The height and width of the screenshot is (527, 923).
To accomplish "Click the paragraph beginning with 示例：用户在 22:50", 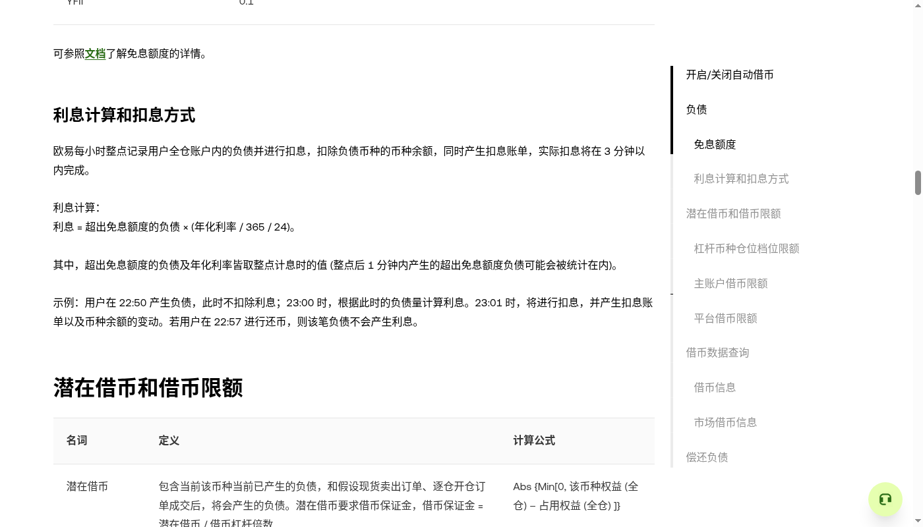I will coord(353,312).
